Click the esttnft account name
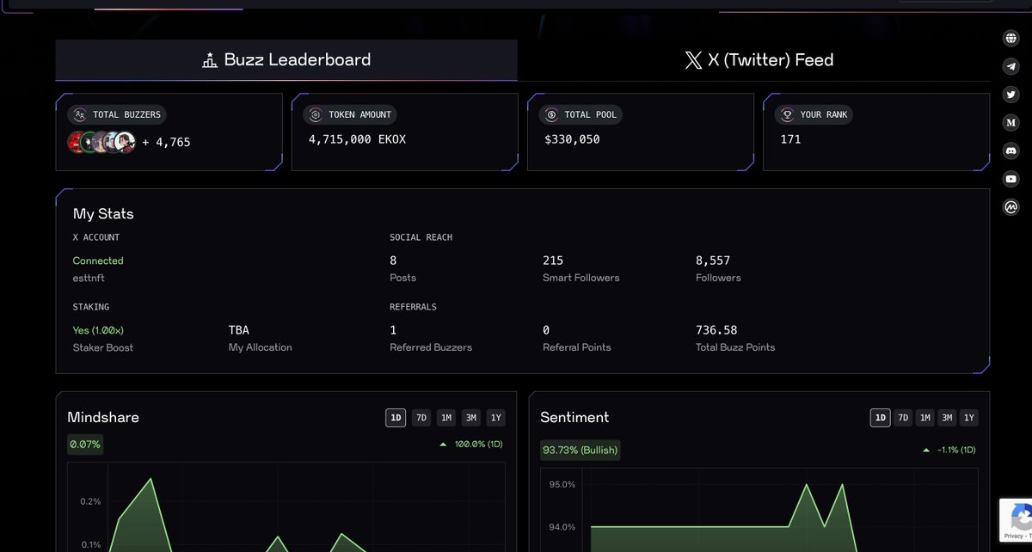Viewport: 1032px width, 552px height. coord(89,278)
